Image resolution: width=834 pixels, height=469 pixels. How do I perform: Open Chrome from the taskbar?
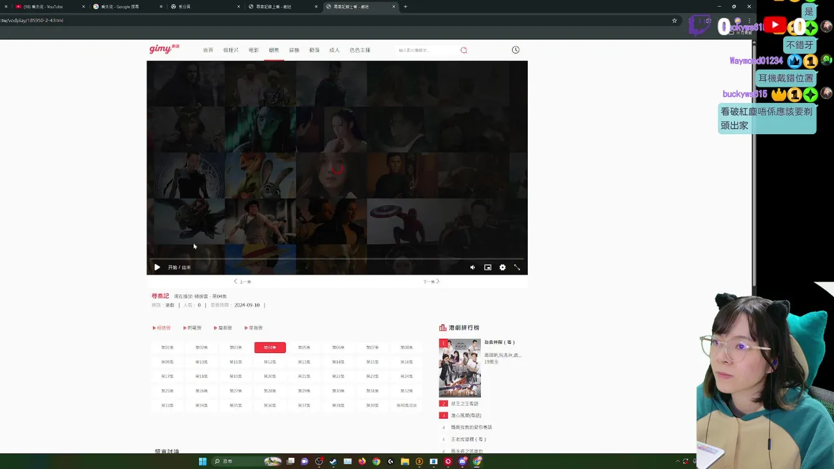(x=376, y=461)
